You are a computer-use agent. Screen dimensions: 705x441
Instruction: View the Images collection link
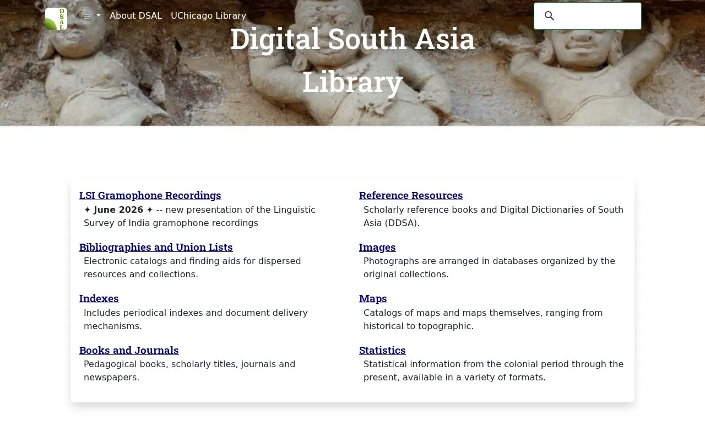377,248
